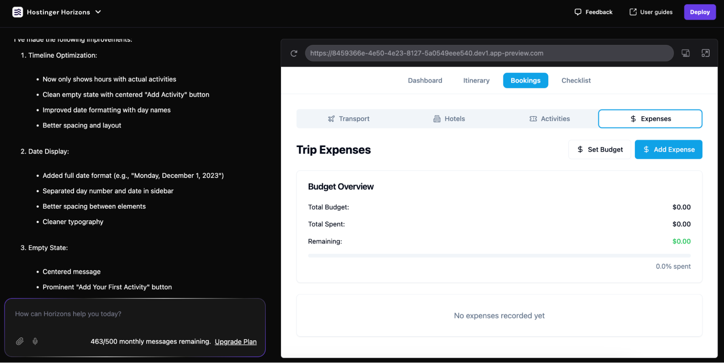Select the Hotels building icon
The height and width of the screenshot is (363, 724).
pos(436,118)
